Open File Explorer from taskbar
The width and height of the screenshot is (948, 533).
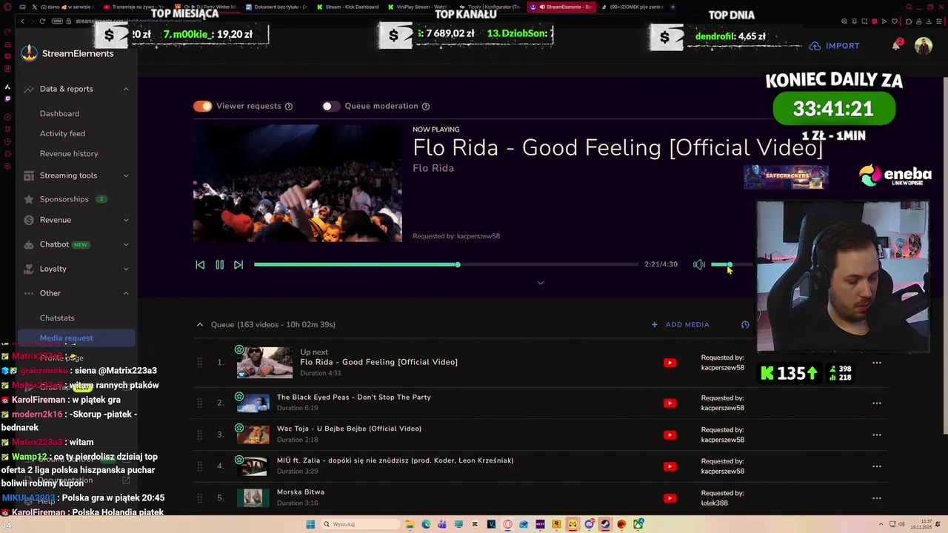(410, 524)
